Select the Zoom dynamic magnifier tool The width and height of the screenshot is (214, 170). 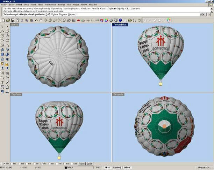click(x=50, y=21)
